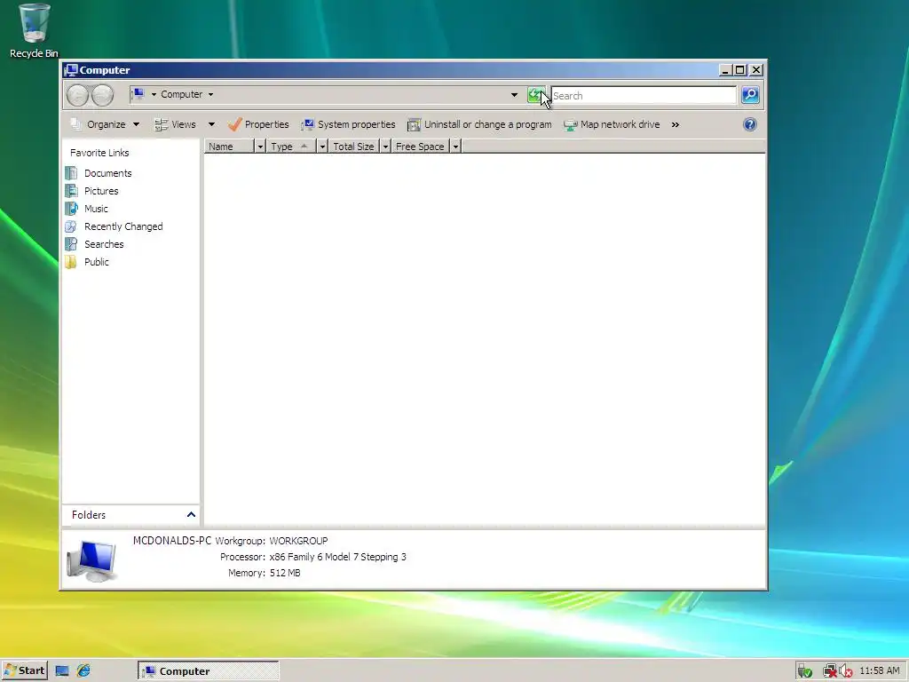909x682 pixels.
Task: Click the Search magnifier button
Action: pyautogui.click(x=750, y=94)
